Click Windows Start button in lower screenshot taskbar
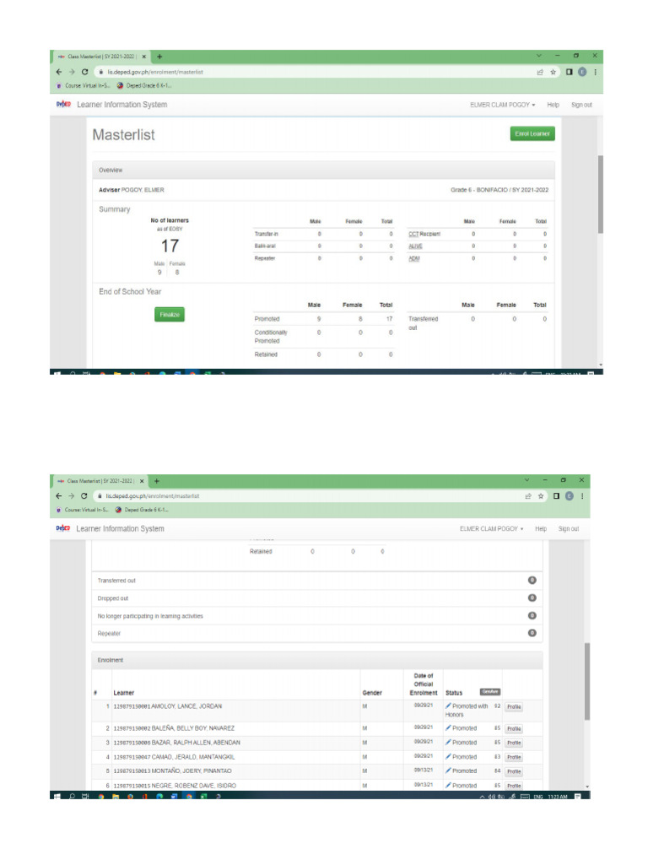This screenshot has height=849, width=648. [x=57, y=797]
